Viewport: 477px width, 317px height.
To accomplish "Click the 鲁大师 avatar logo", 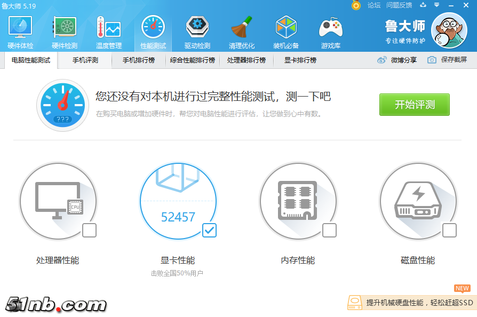I will click(448, 30).
